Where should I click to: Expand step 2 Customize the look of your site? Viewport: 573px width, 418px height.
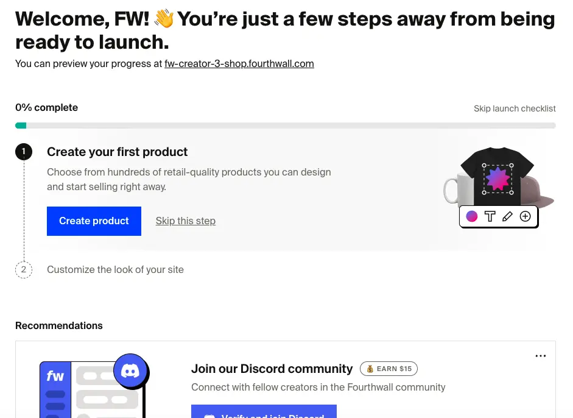(x=115, y=269)
